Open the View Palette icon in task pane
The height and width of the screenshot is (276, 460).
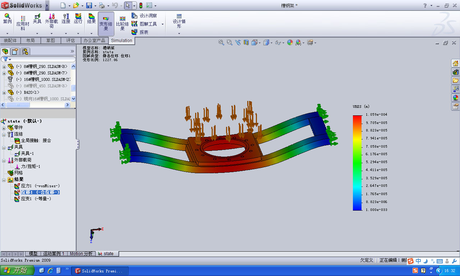tap(455, 89)
